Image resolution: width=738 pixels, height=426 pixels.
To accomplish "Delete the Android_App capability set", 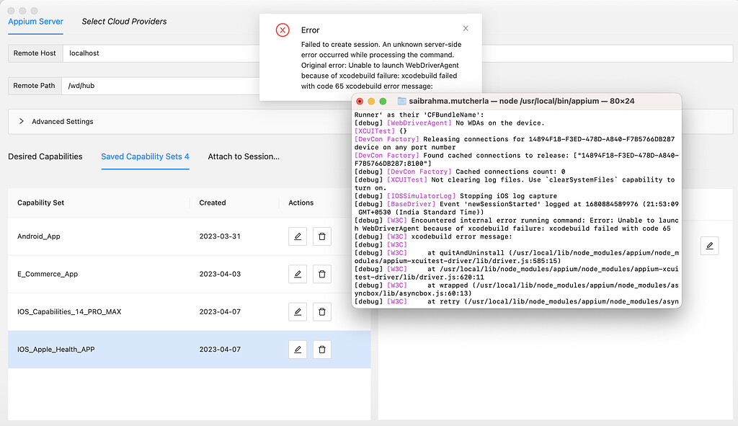I will tap(321, 236).
